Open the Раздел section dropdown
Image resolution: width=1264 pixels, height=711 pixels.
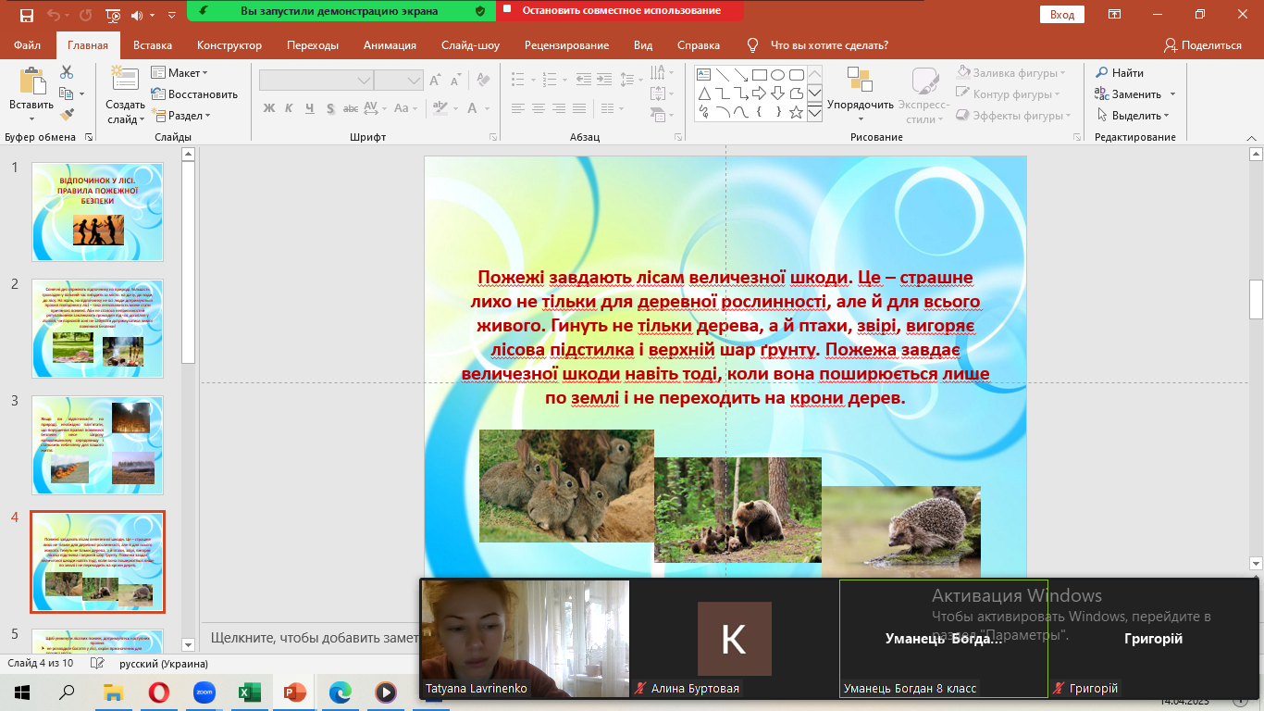pos(181,116)
